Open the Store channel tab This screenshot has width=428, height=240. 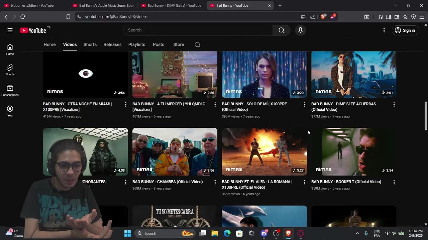click(179, 45)
